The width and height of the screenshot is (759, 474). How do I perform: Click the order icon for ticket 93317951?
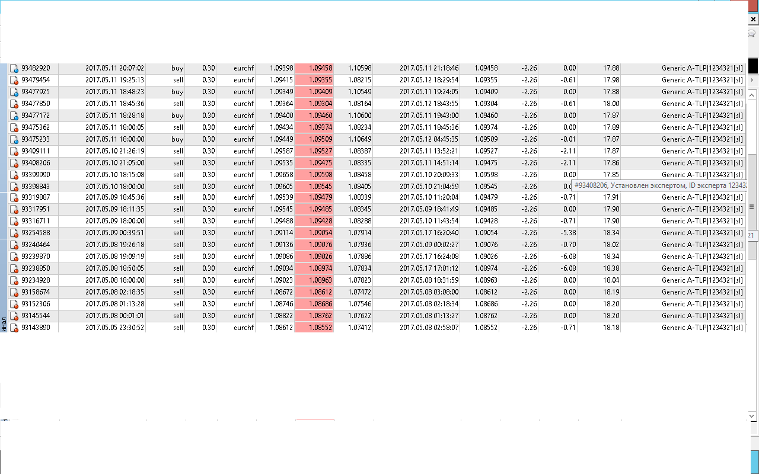click(x=14, y=209)
